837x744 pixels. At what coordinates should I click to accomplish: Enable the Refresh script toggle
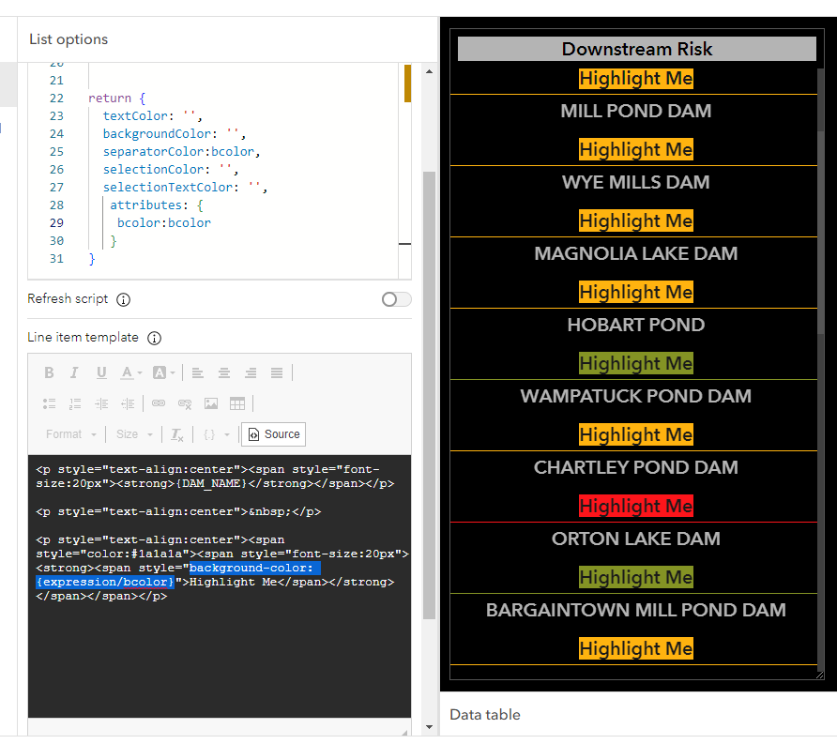point(395,298)
